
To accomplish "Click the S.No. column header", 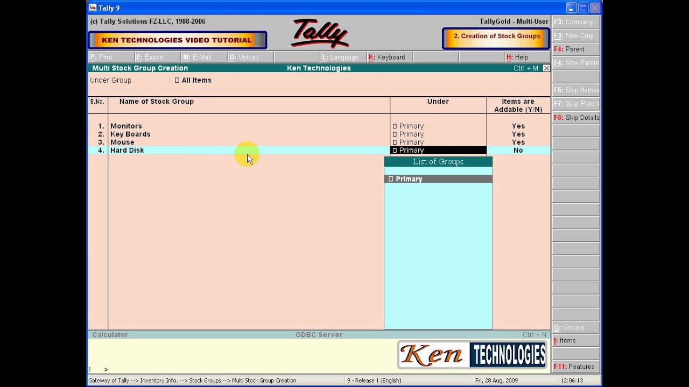I will point(97,102).
